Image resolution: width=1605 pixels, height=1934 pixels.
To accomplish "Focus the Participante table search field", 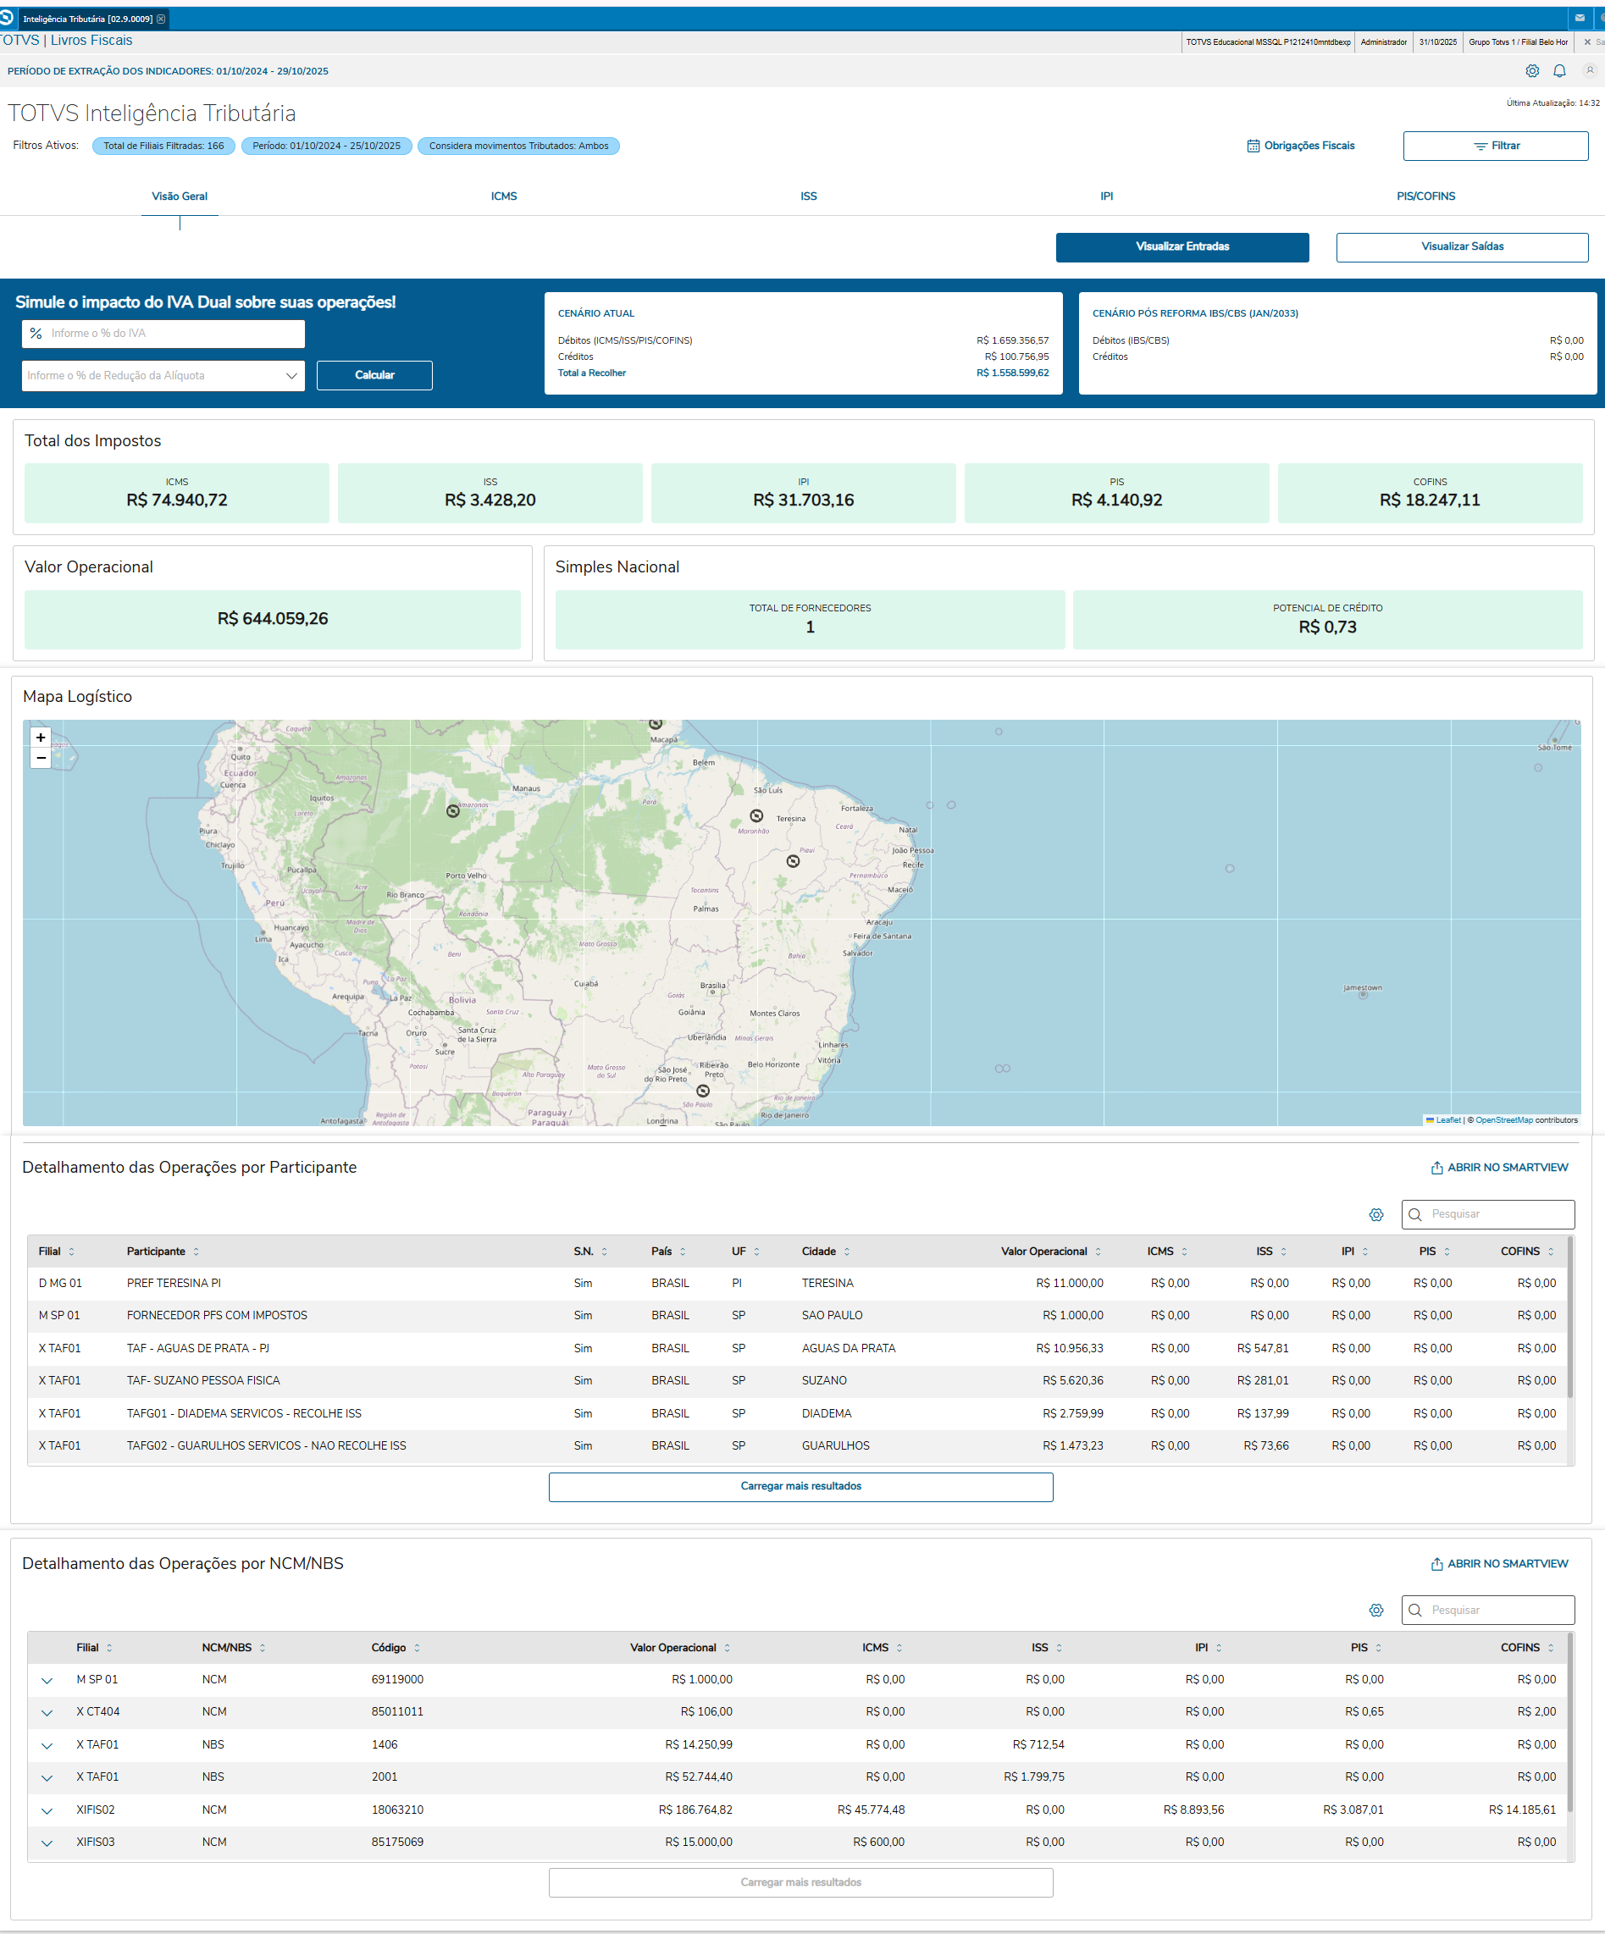I will tap(1488, 1215).
